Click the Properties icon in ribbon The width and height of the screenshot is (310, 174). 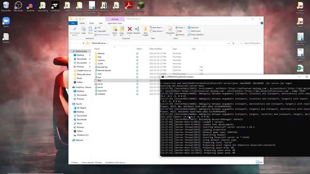pyautogui.click(x=170, y=29)
